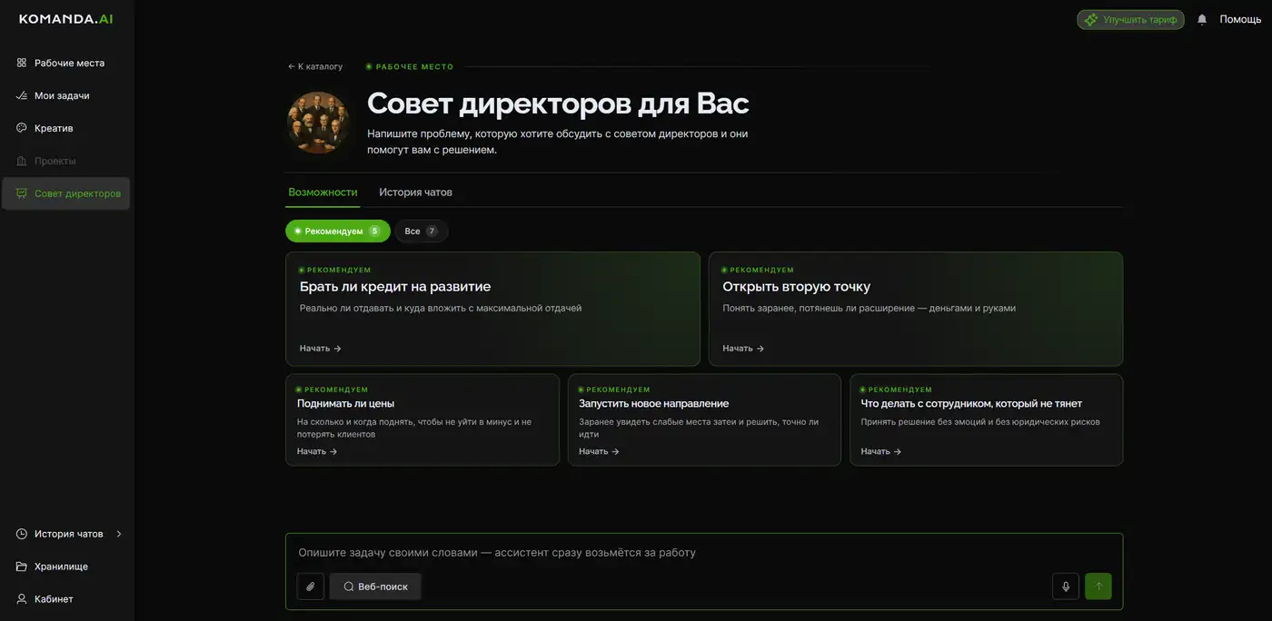Click the Креатив palette icon
Image resolution: width=1272 pixels, height=621 pixels.
[22, 128]
